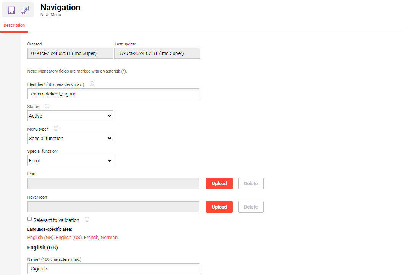Click Delete button next to Icon field
The width and height of the screenshot is (403, 275).
(x=251, y=184)
